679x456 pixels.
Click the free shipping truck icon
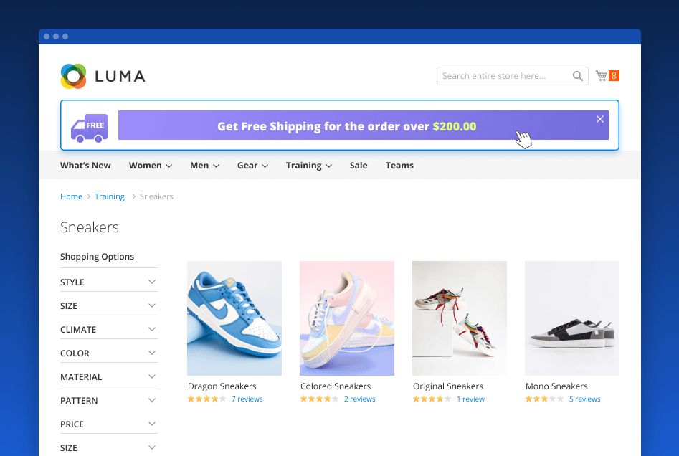pyautogui.click(x=89, y=128)
